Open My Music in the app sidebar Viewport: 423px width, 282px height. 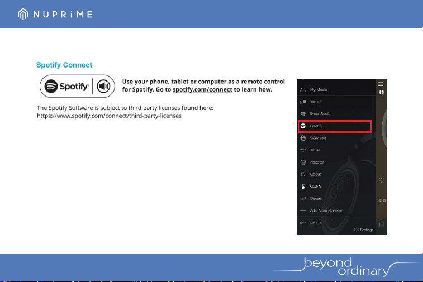pyautogui.click(x=336, y=90)
